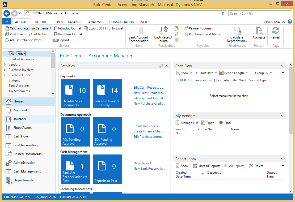Expand the Vendors tree node
This screenshot has width=295, height=202.
[x=5, y=65]
